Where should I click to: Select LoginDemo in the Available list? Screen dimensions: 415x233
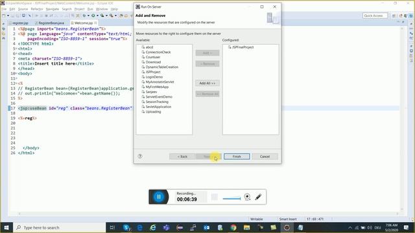pyautogui.click(x=154, y=77)
